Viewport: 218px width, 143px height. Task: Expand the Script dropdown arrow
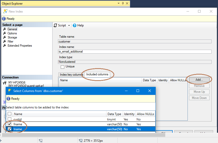pos(69,25)
